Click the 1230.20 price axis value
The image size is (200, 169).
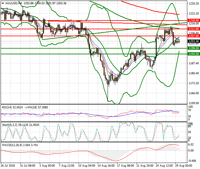(x=194, y=4)
